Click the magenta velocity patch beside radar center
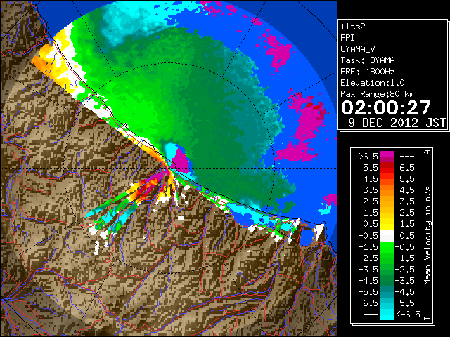 [x=179, y=161]
